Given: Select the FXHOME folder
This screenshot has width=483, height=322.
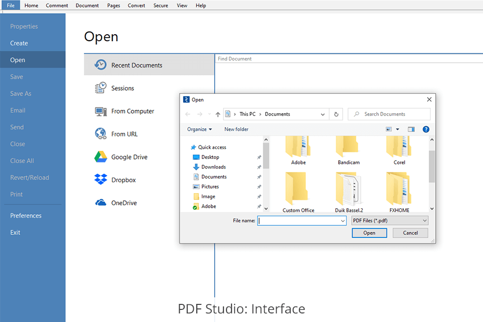Looking at the screenshot, I should coord(399,192).
